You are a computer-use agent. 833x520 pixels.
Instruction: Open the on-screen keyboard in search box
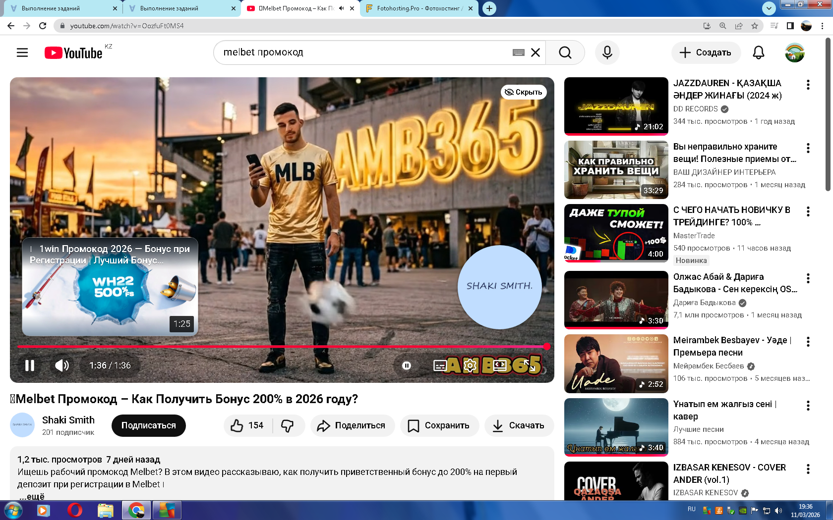(x=519, y=52)
